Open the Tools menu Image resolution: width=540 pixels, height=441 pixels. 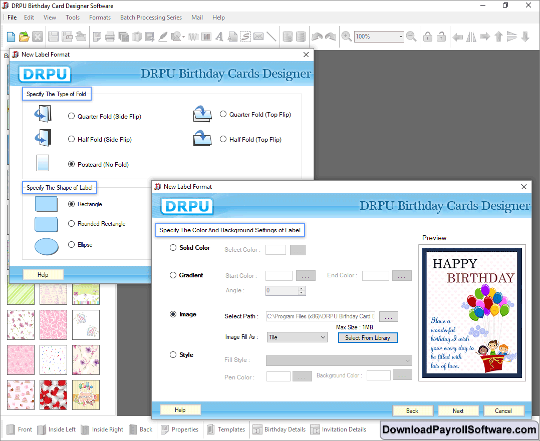pyautogui.click(x=73, y=17)
